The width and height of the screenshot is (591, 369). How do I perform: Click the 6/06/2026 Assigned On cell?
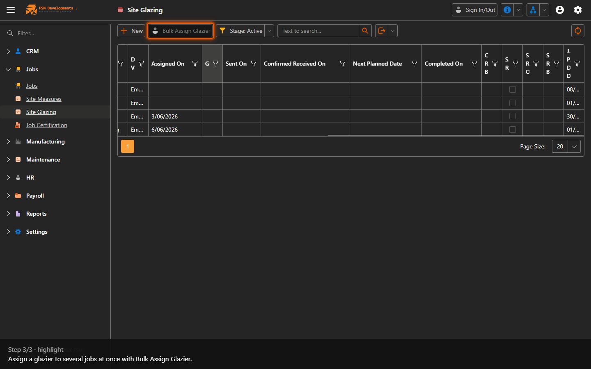click(x=175, y=130)
